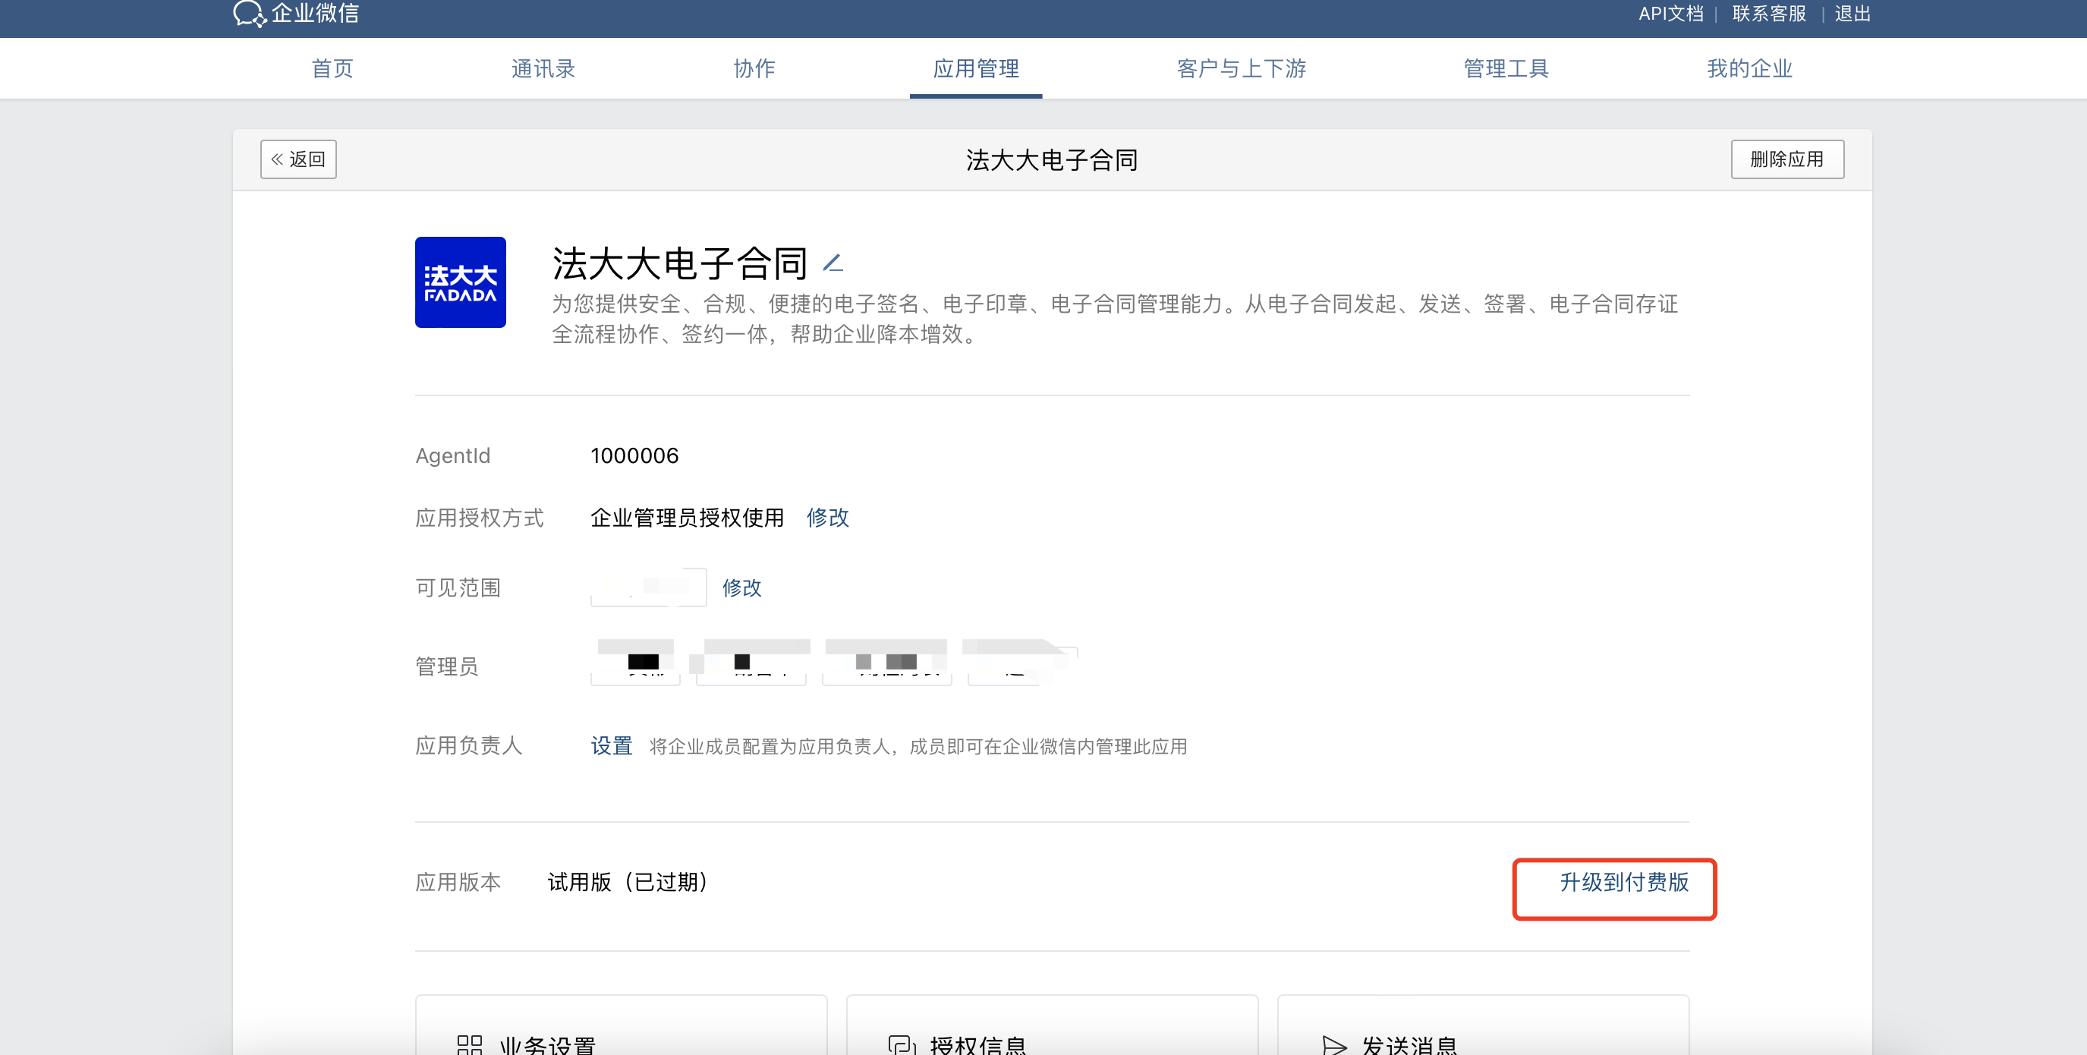Open the 首页 tab
The width and height of the screenshot is (2087, 1055).
coord(332,69)
